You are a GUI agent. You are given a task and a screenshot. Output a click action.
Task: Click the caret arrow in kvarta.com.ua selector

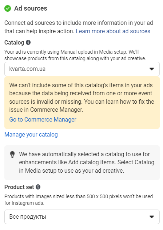click(x=152, y=69)
